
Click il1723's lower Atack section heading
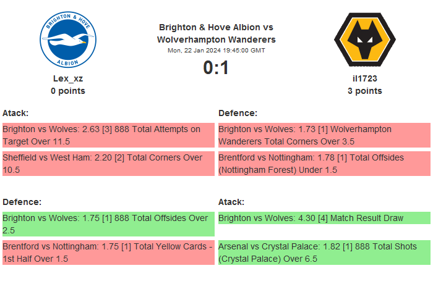click(x=231, y=202)
